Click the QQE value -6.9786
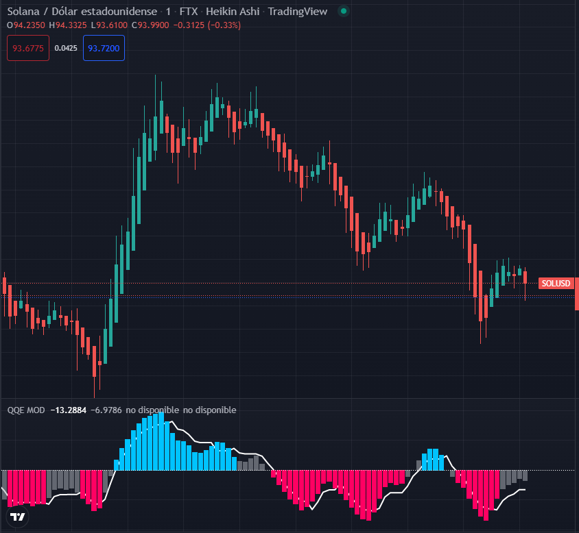 pyautogui.click(x=106, y=410)
